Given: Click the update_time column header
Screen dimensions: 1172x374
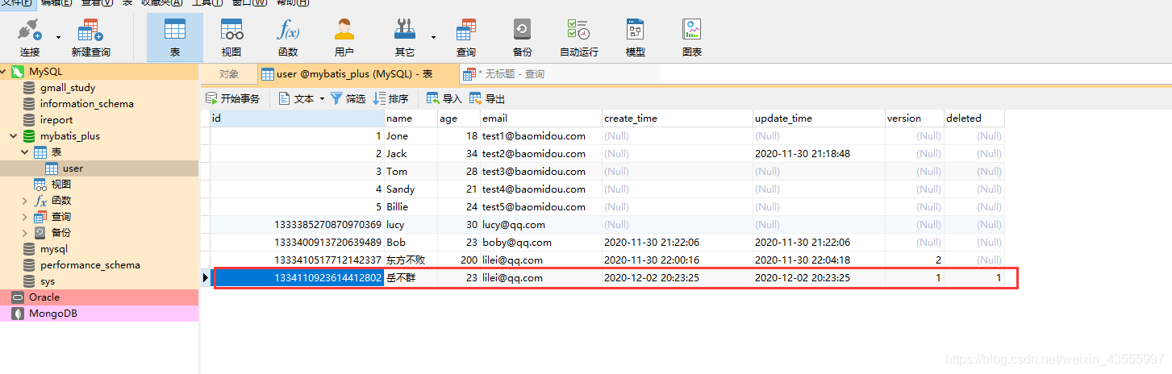Looking at the screenshot, I should [x=820, y=118].
